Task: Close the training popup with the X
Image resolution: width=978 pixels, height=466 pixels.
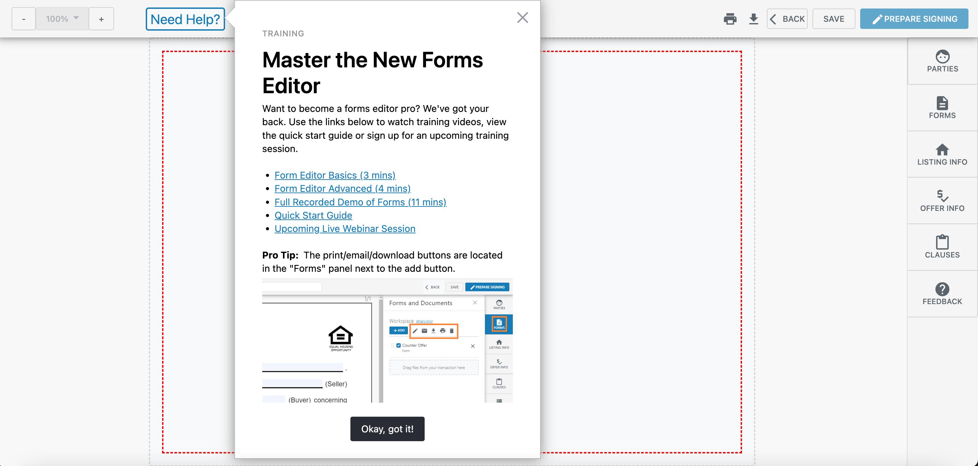Action: [522, 17]
